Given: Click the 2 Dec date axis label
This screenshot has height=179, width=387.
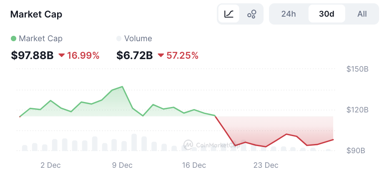Looking at the screenshot, I should pos(50,165).
